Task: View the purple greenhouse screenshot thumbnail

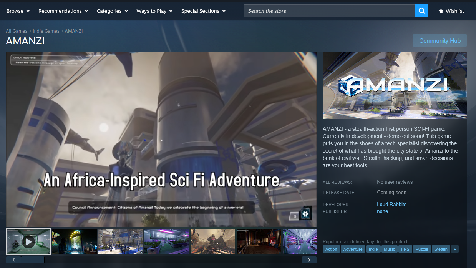Action: click(167, 242)
